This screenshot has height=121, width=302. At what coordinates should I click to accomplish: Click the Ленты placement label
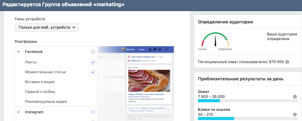31,62
